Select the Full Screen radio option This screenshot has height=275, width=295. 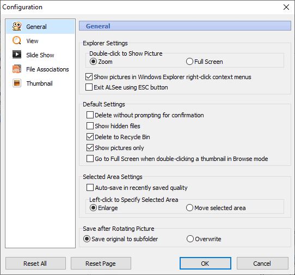pyautogui.click(x=189, y=62)
